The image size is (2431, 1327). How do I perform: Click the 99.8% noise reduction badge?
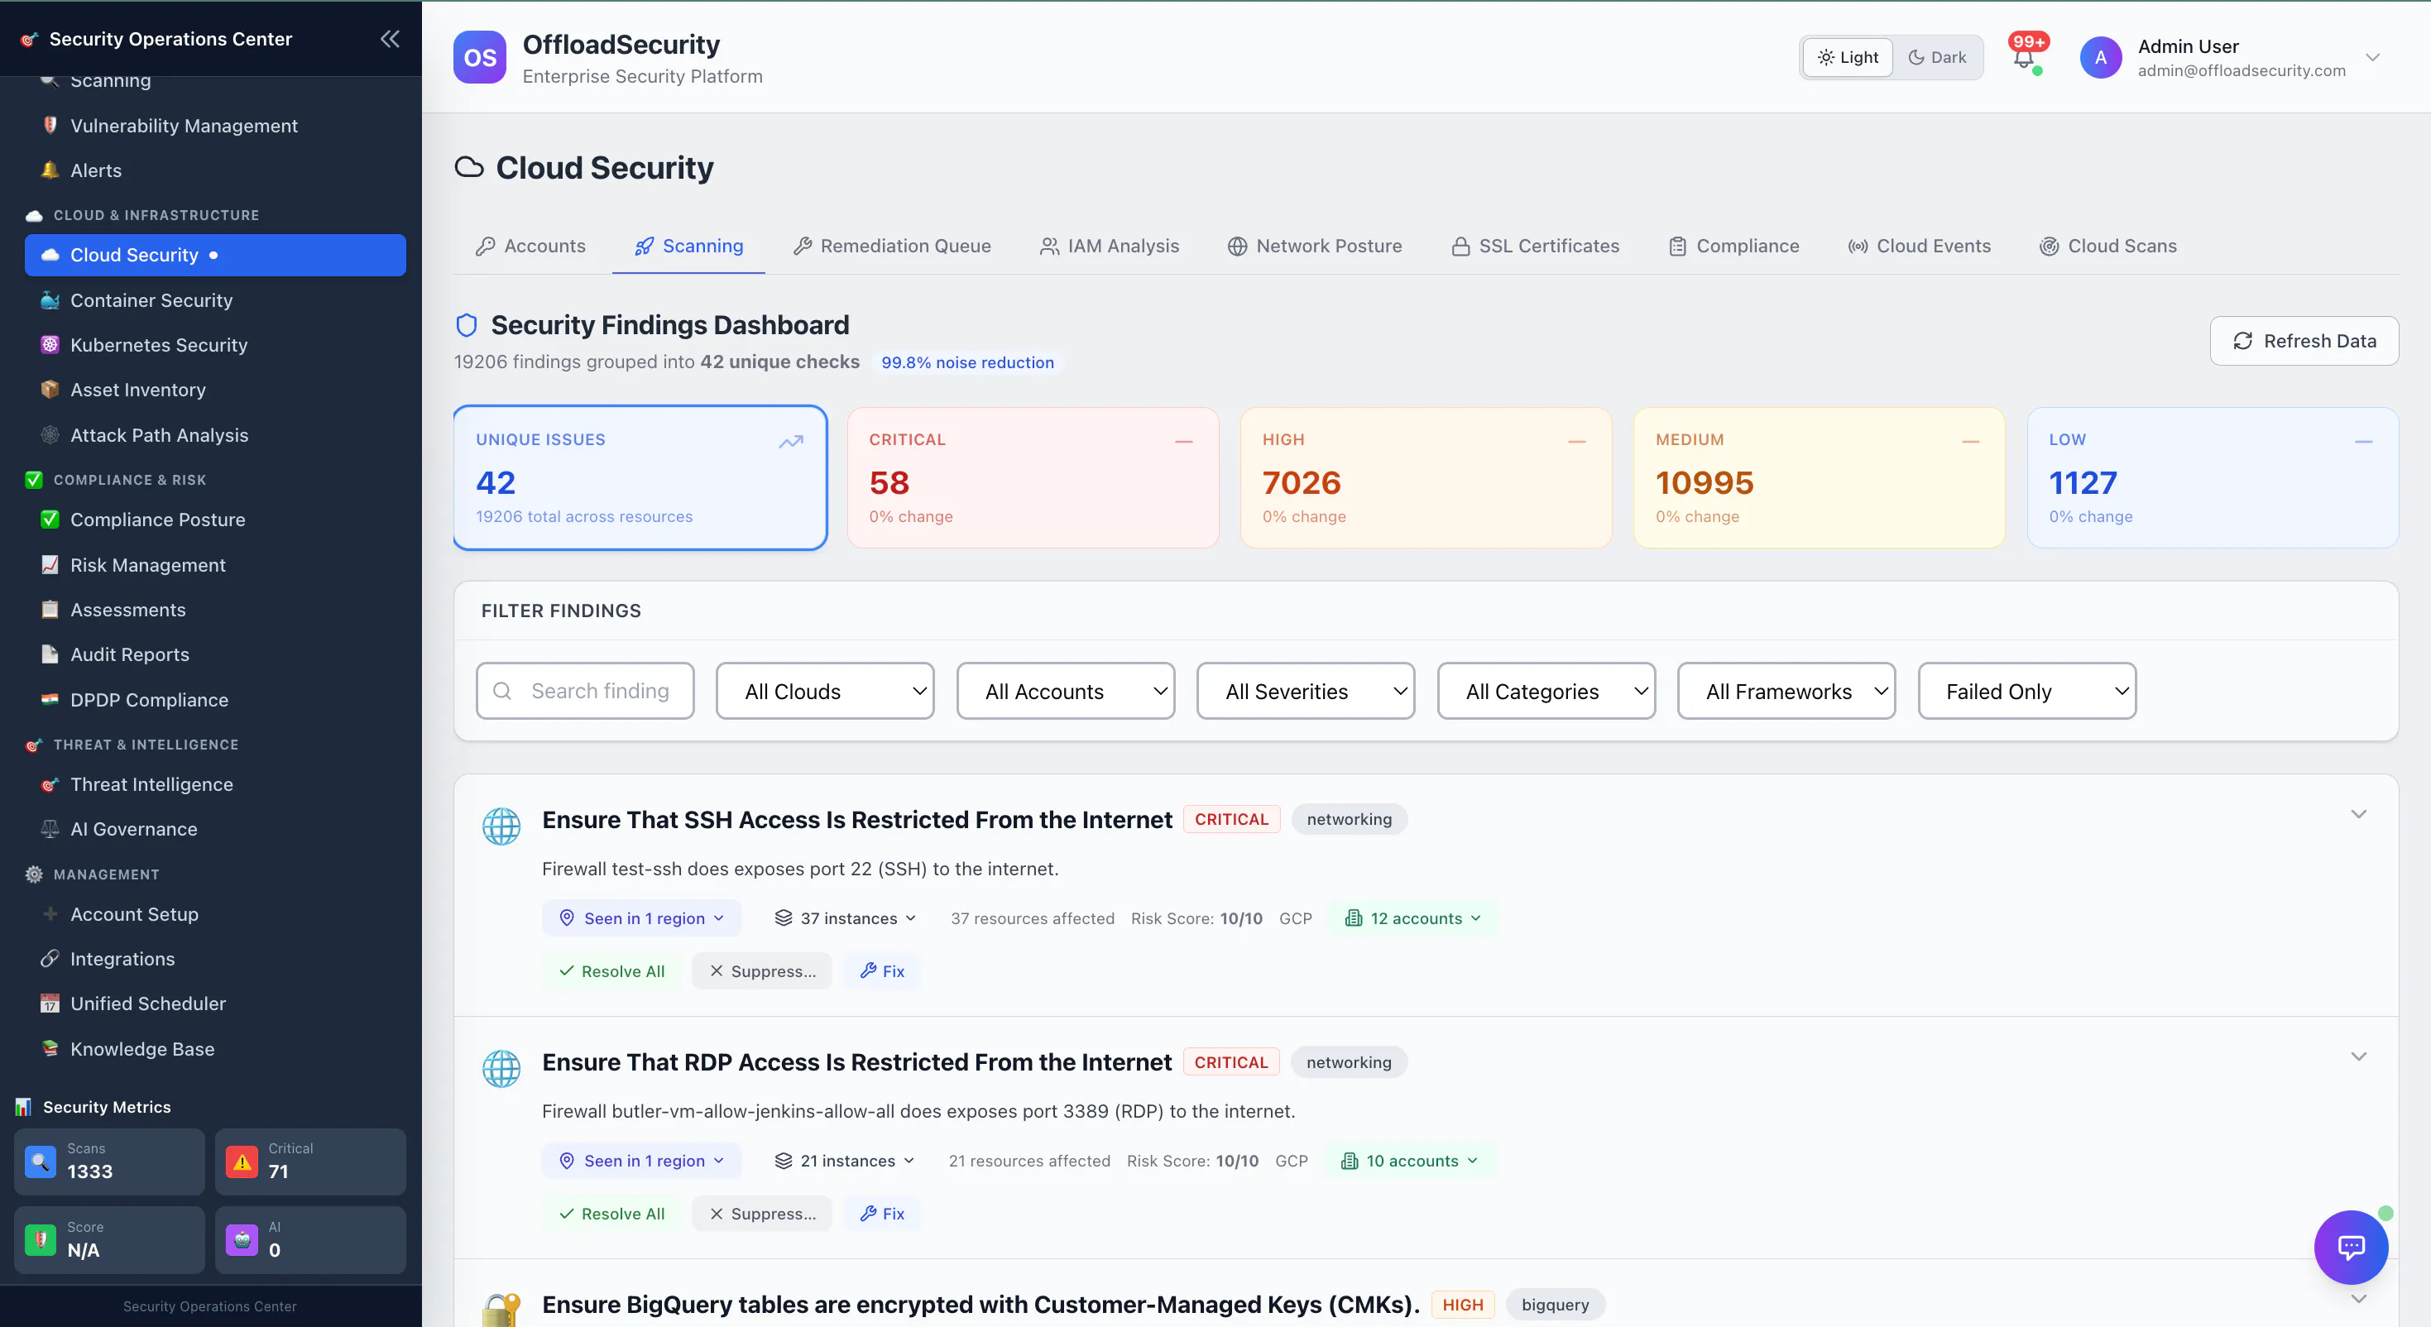click(967, 362)
